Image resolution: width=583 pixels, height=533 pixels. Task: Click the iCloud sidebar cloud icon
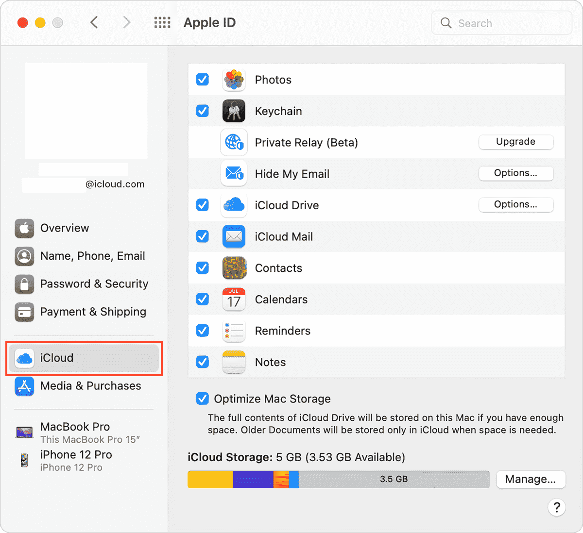[24, 358]
